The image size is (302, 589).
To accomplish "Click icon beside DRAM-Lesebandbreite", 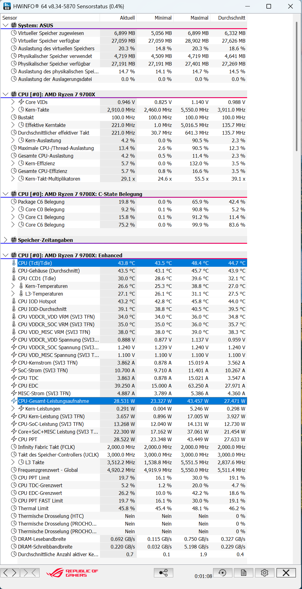I will pyautogui.click(x=14, y=539).
